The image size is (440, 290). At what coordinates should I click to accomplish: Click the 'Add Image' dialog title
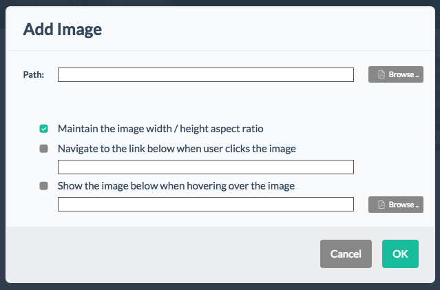62,29
